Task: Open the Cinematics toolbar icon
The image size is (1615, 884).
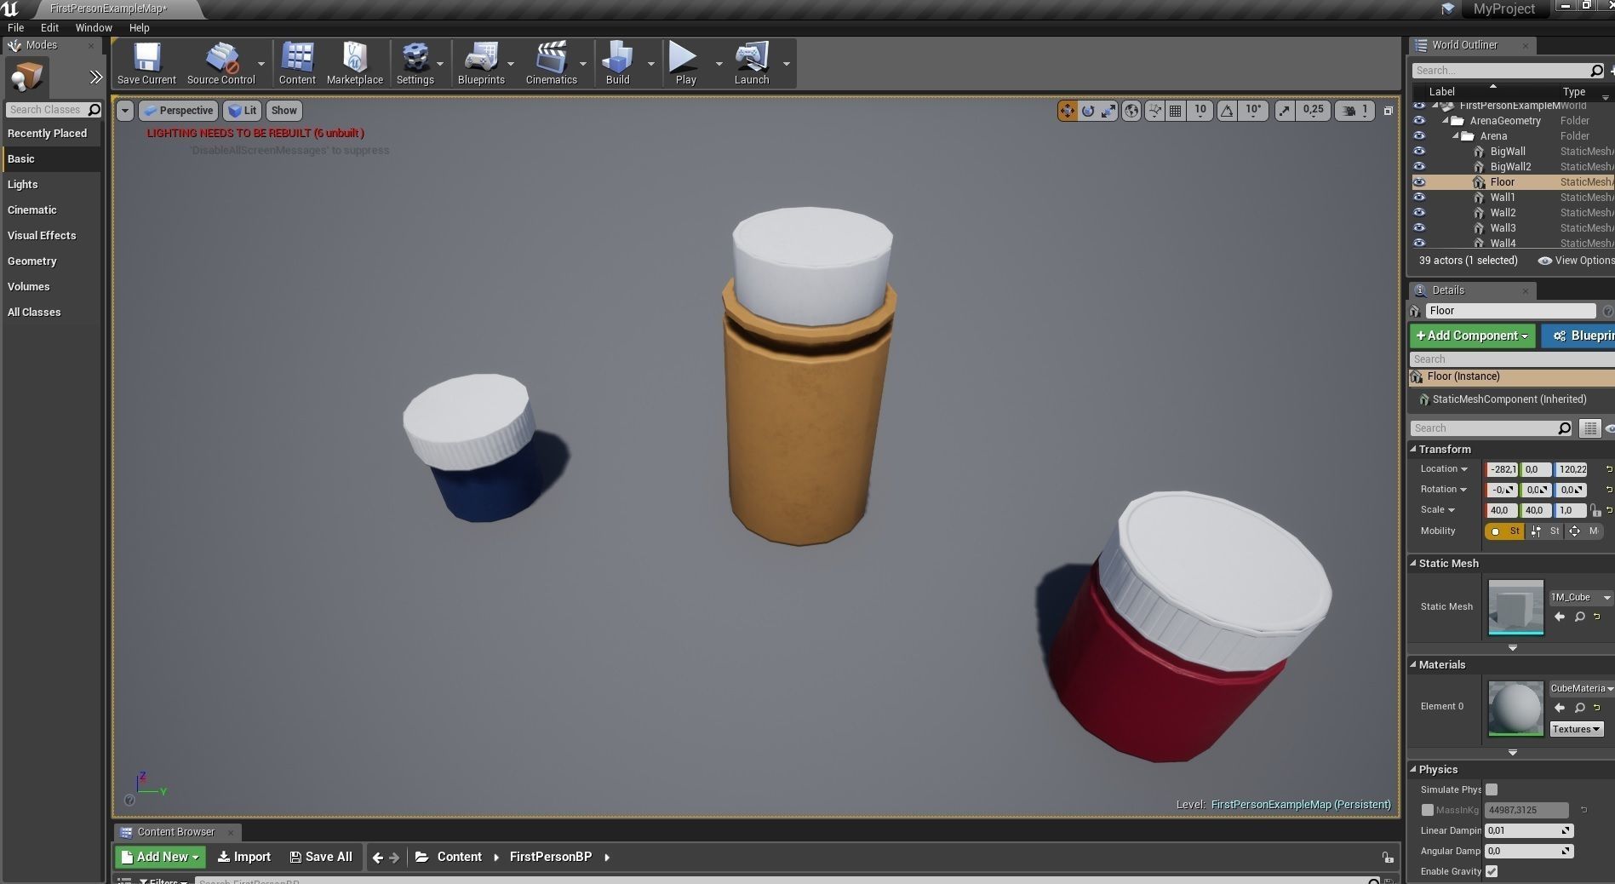Action: [x=551, y=63]
